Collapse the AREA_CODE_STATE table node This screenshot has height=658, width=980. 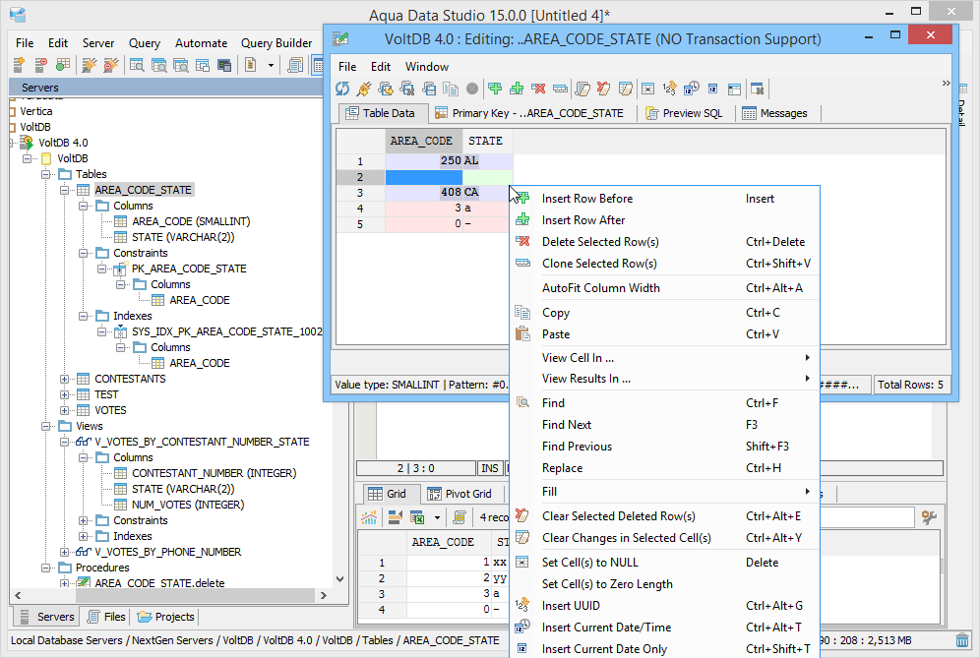click(64, 190)
